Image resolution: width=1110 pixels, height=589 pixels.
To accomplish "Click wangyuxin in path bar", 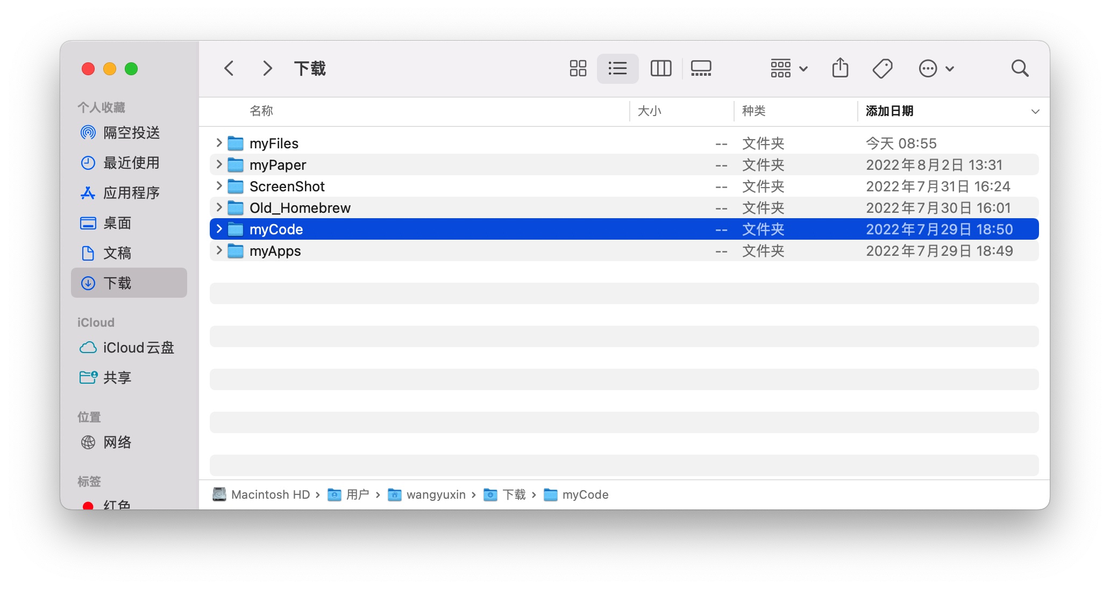I will 427,494.
